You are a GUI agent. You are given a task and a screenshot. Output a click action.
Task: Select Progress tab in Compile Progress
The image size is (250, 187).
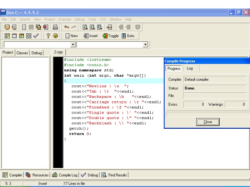174,69
